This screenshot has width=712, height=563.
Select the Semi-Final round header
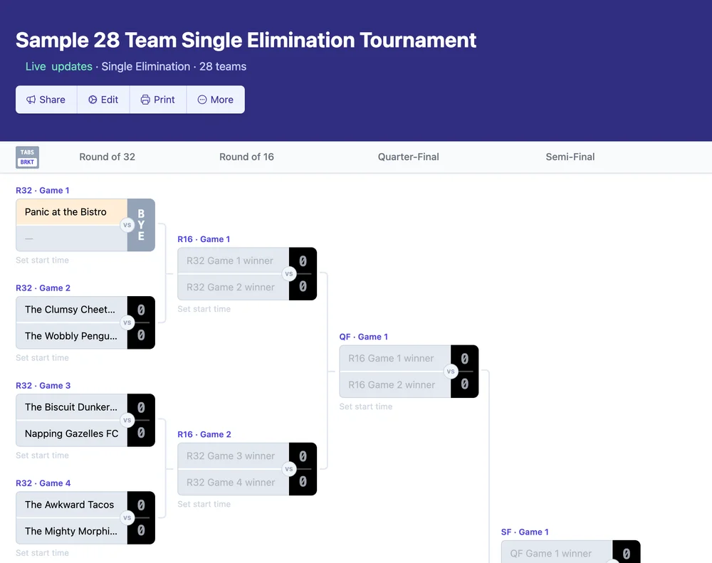(x=570, y=156)
